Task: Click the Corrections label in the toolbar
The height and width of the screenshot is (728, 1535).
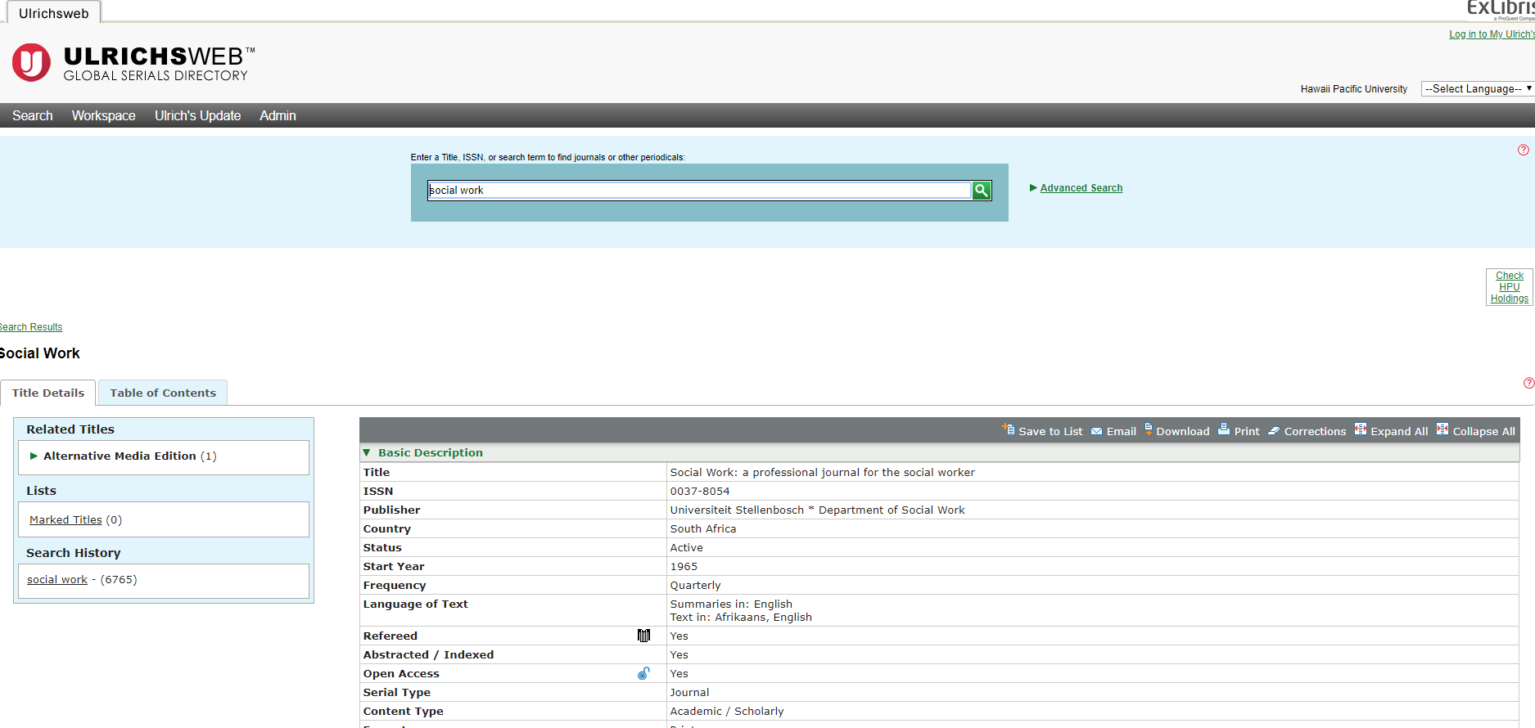Action: point(1315,431)
